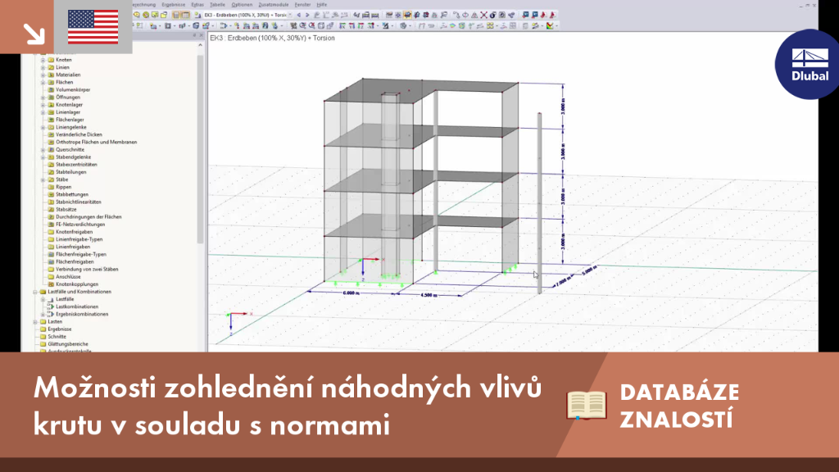Viewport: 839px width, 472px height.
Task: Open the Extras menu
Action: (x=197, y=5)
